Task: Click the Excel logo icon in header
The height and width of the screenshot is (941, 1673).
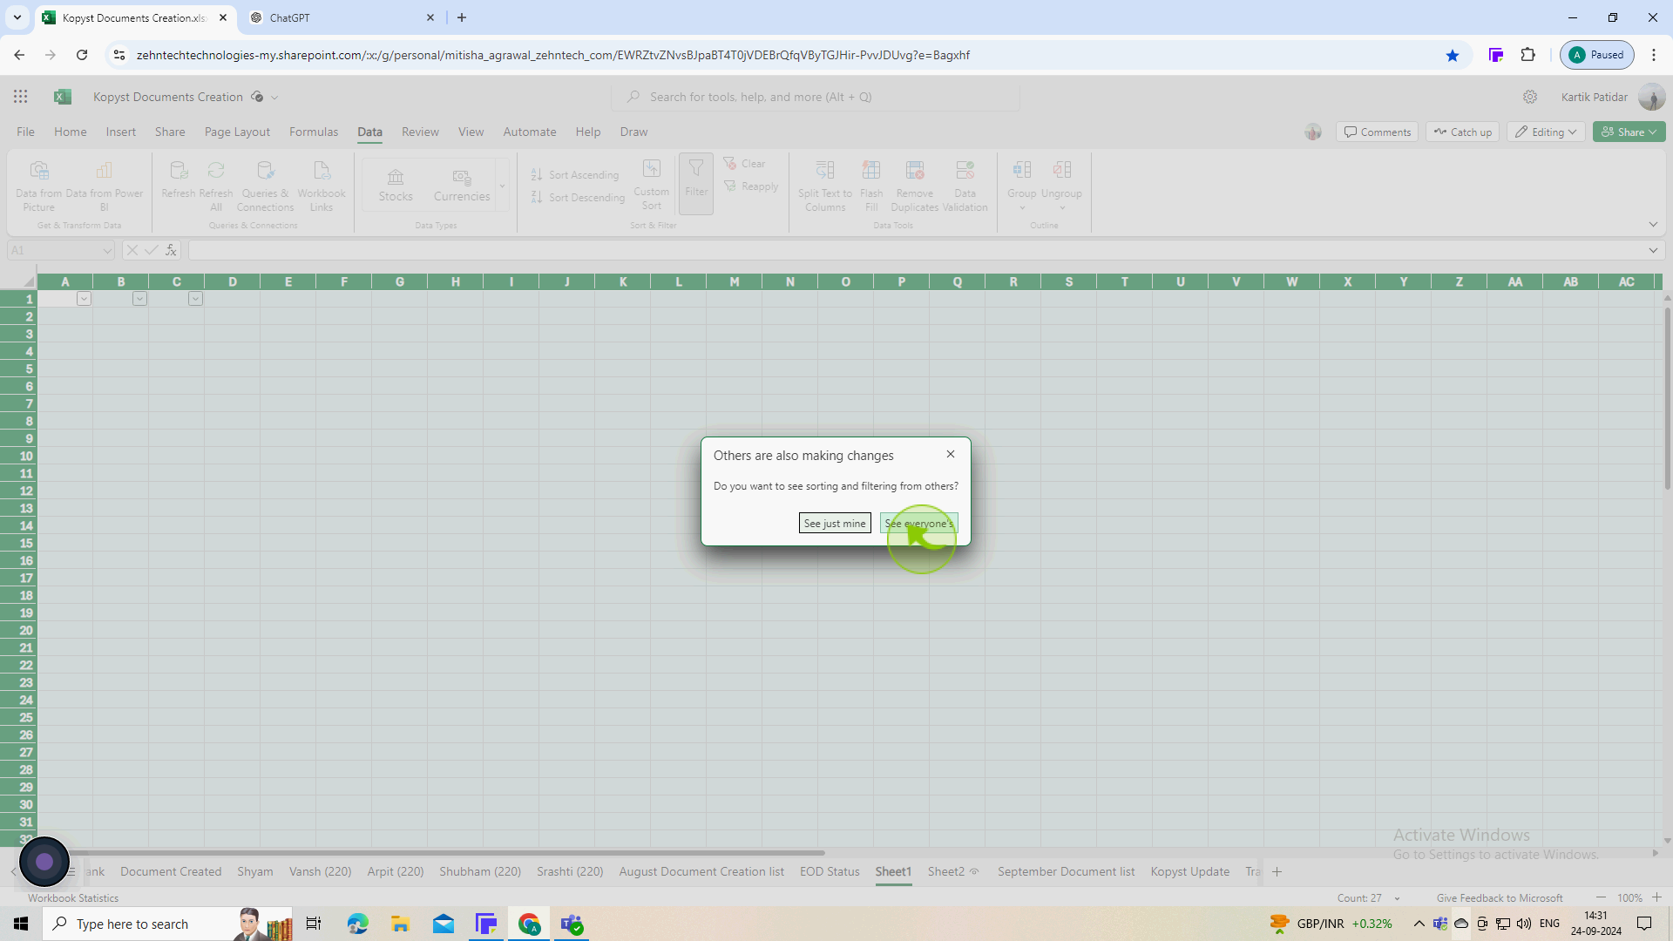Action: pyautogui.click(x=63, y=97)
